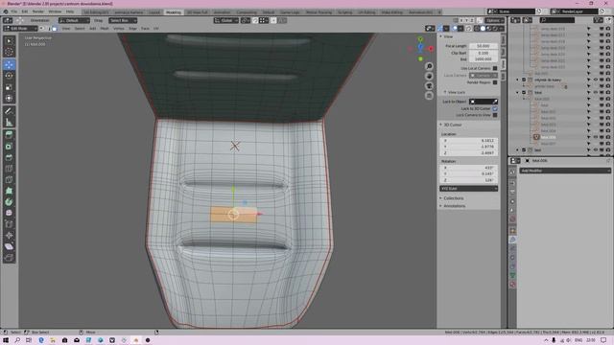Enable Use Local Camera checkbox
The width and height of the screenshot is (614, 345).
pyautogui.click(x=495, y=68)
